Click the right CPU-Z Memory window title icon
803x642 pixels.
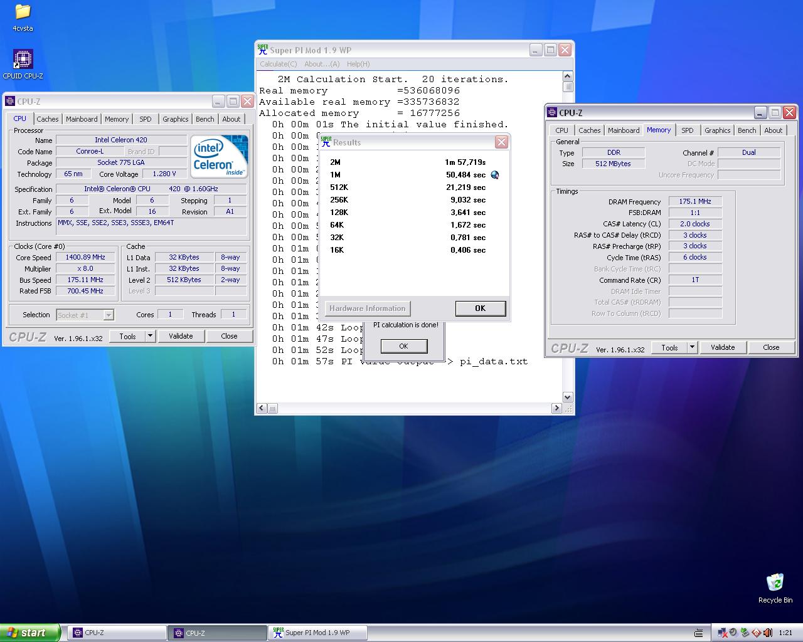(553, 113)
